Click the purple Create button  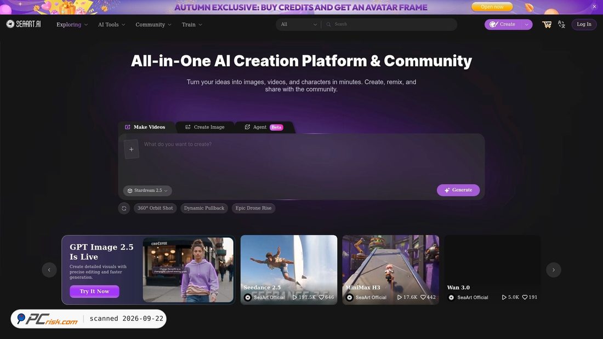coord(503,24)
